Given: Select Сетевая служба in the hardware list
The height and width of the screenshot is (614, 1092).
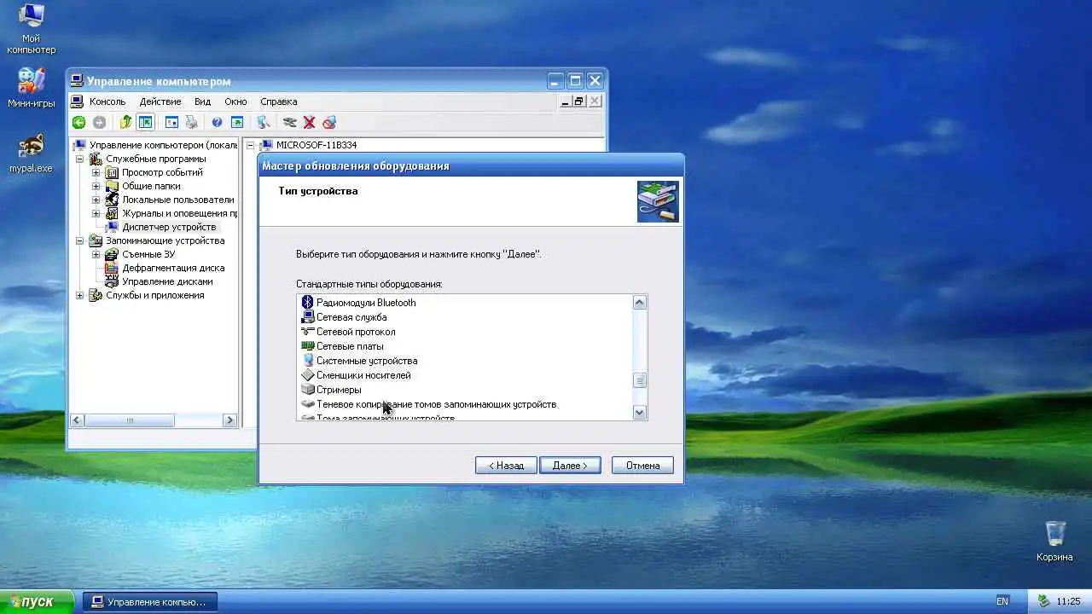Looking at the screenshot, I should (x=344, y=317).
